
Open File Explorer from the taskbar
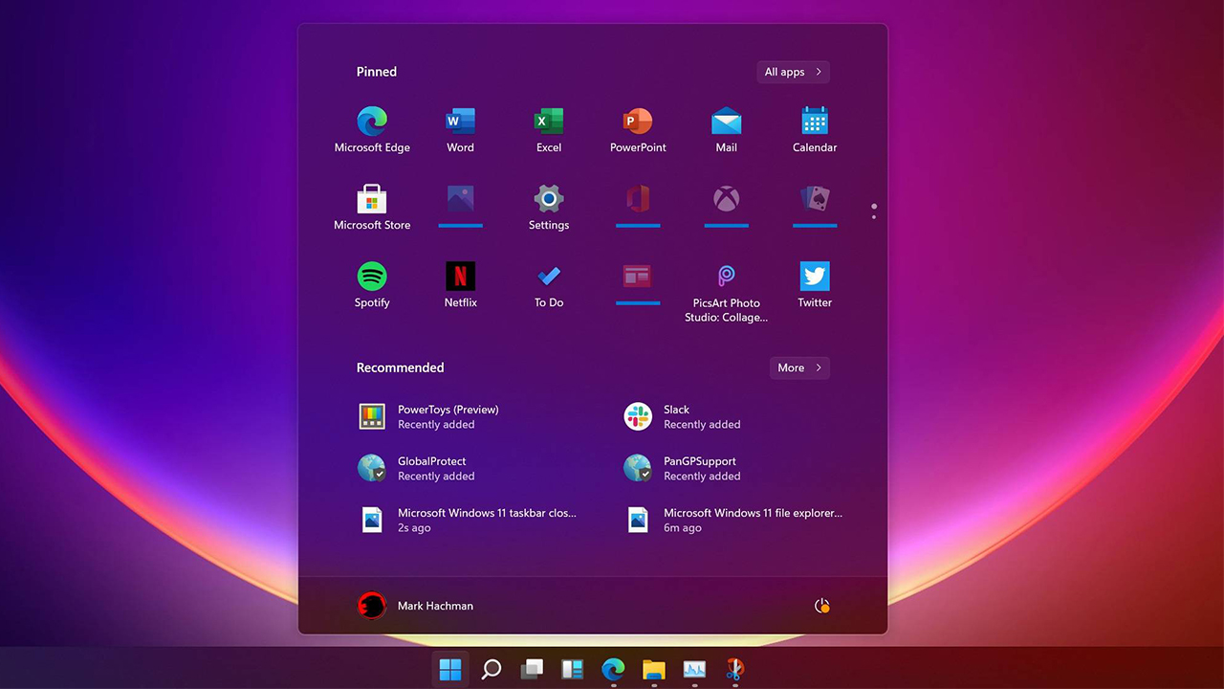point(653,670)
